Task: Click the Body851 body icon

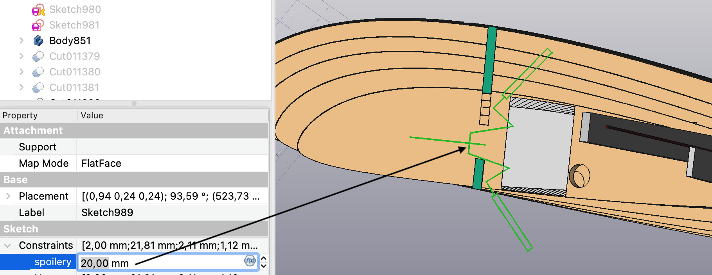Action: [x=38, y=41]
